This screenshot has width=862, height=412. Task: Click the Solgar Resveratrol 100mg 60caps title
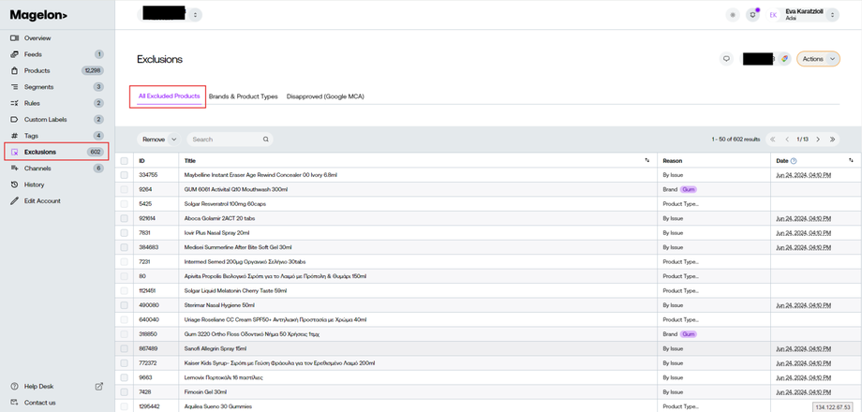pyautogui.click(x=224, y=204)
